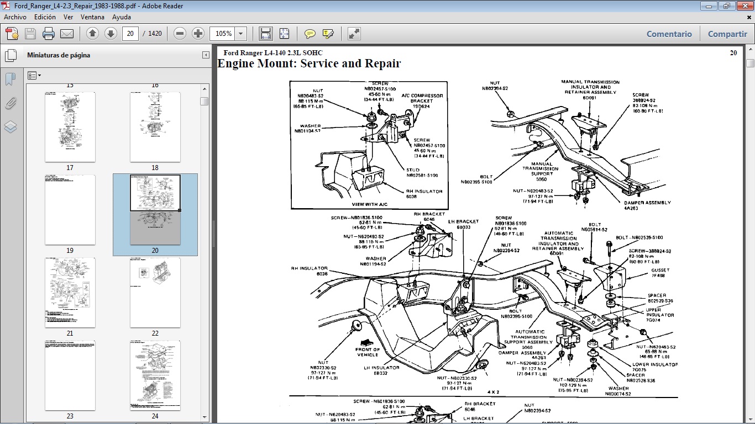Select the page 24 thumbnail
This screenshot has height=424, width=755.
(x=155, y=375)
